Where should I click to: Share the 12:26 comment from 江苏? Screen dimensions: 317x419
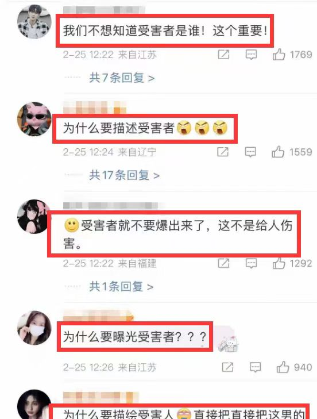228,367
